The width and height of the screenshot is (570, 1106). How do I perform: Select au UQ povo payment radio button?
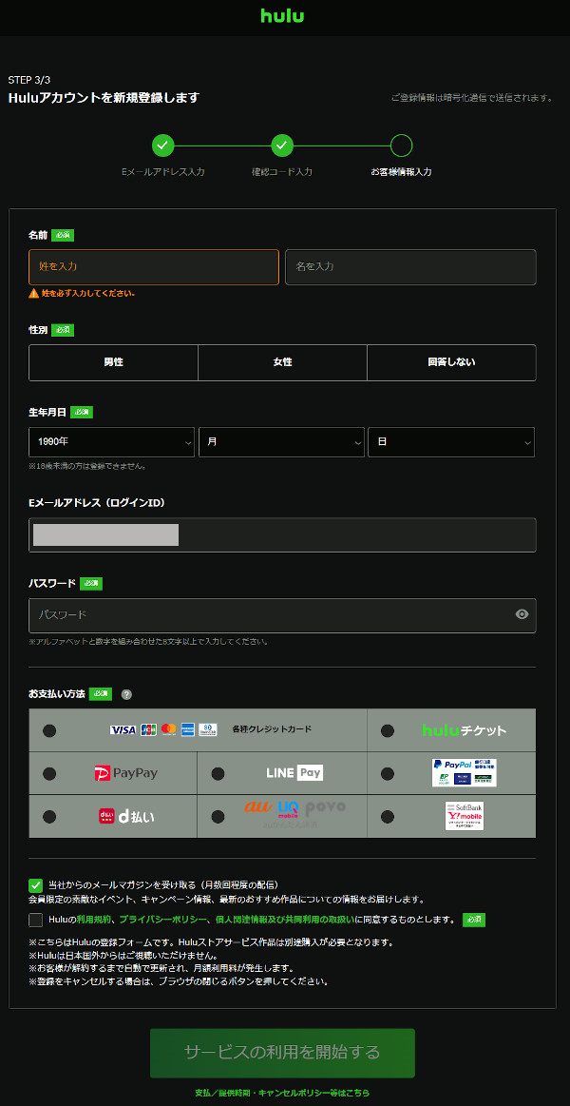(x=218, y=817)
